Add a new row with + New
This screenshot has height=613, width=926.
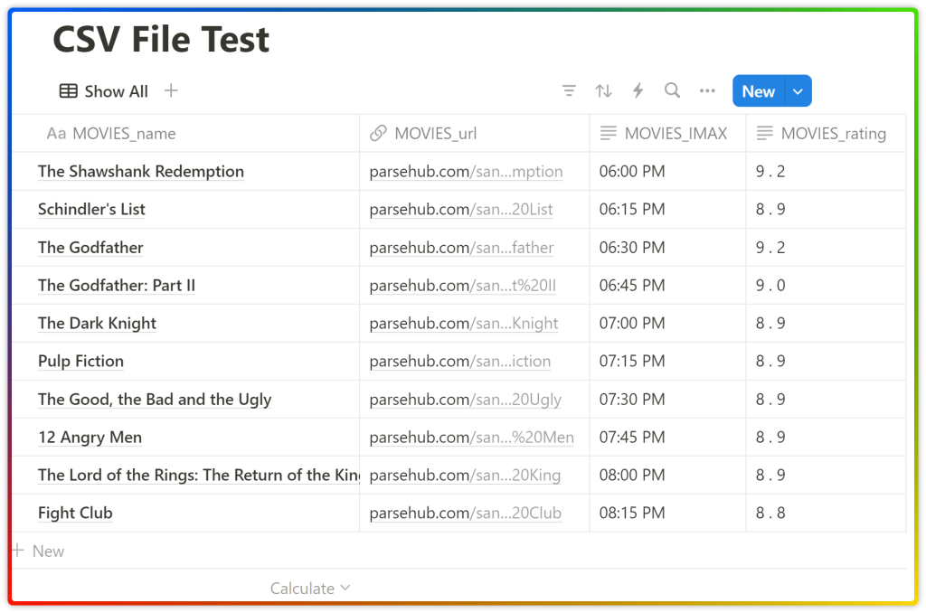[39, 551]
